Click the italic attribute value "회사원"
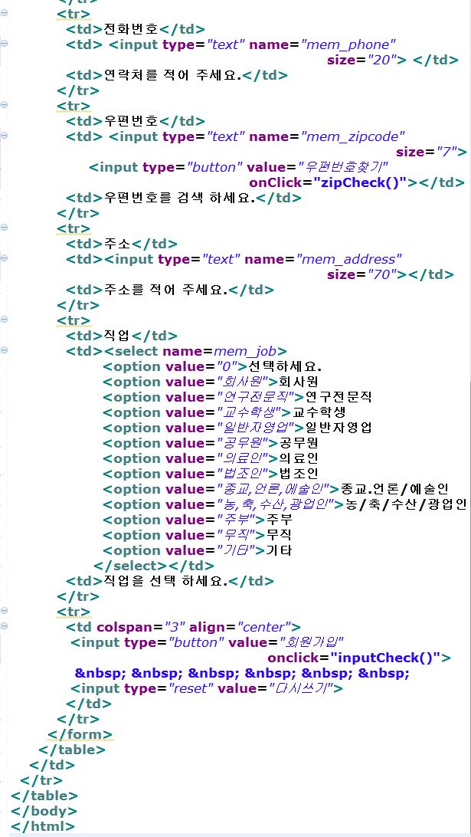 click(244, 382)
